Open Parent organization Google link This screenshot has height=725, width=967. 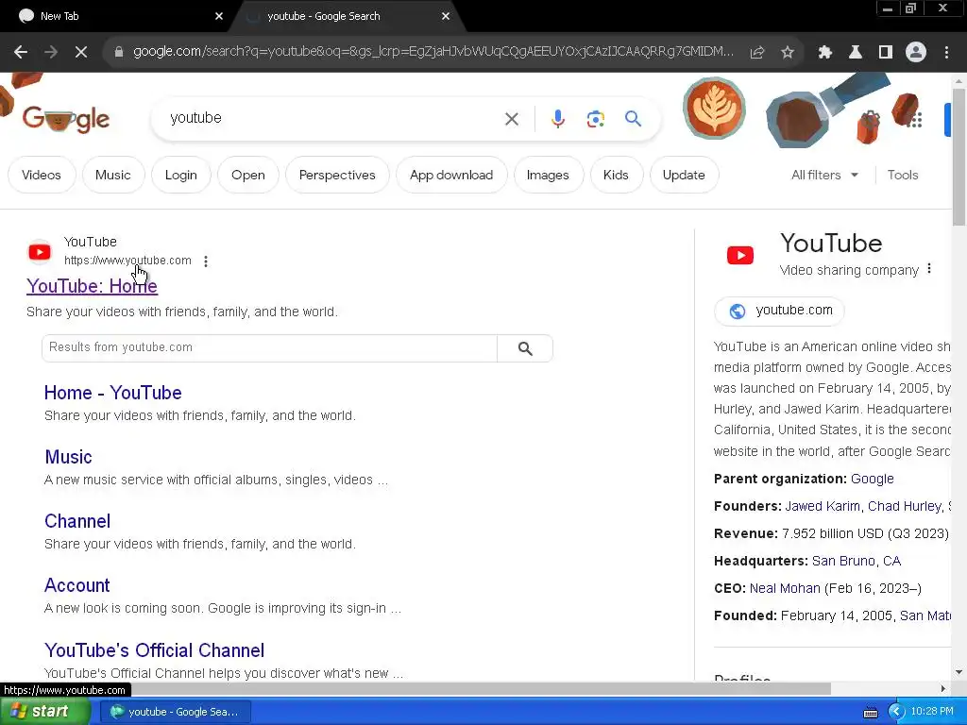pos(872,479)
